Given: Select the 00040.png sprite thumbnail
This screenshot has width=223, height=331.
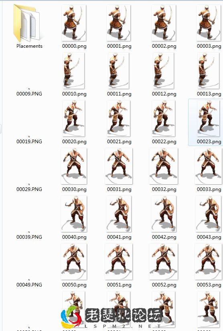Looking at the screenshot, I should (x=74, y=214).
